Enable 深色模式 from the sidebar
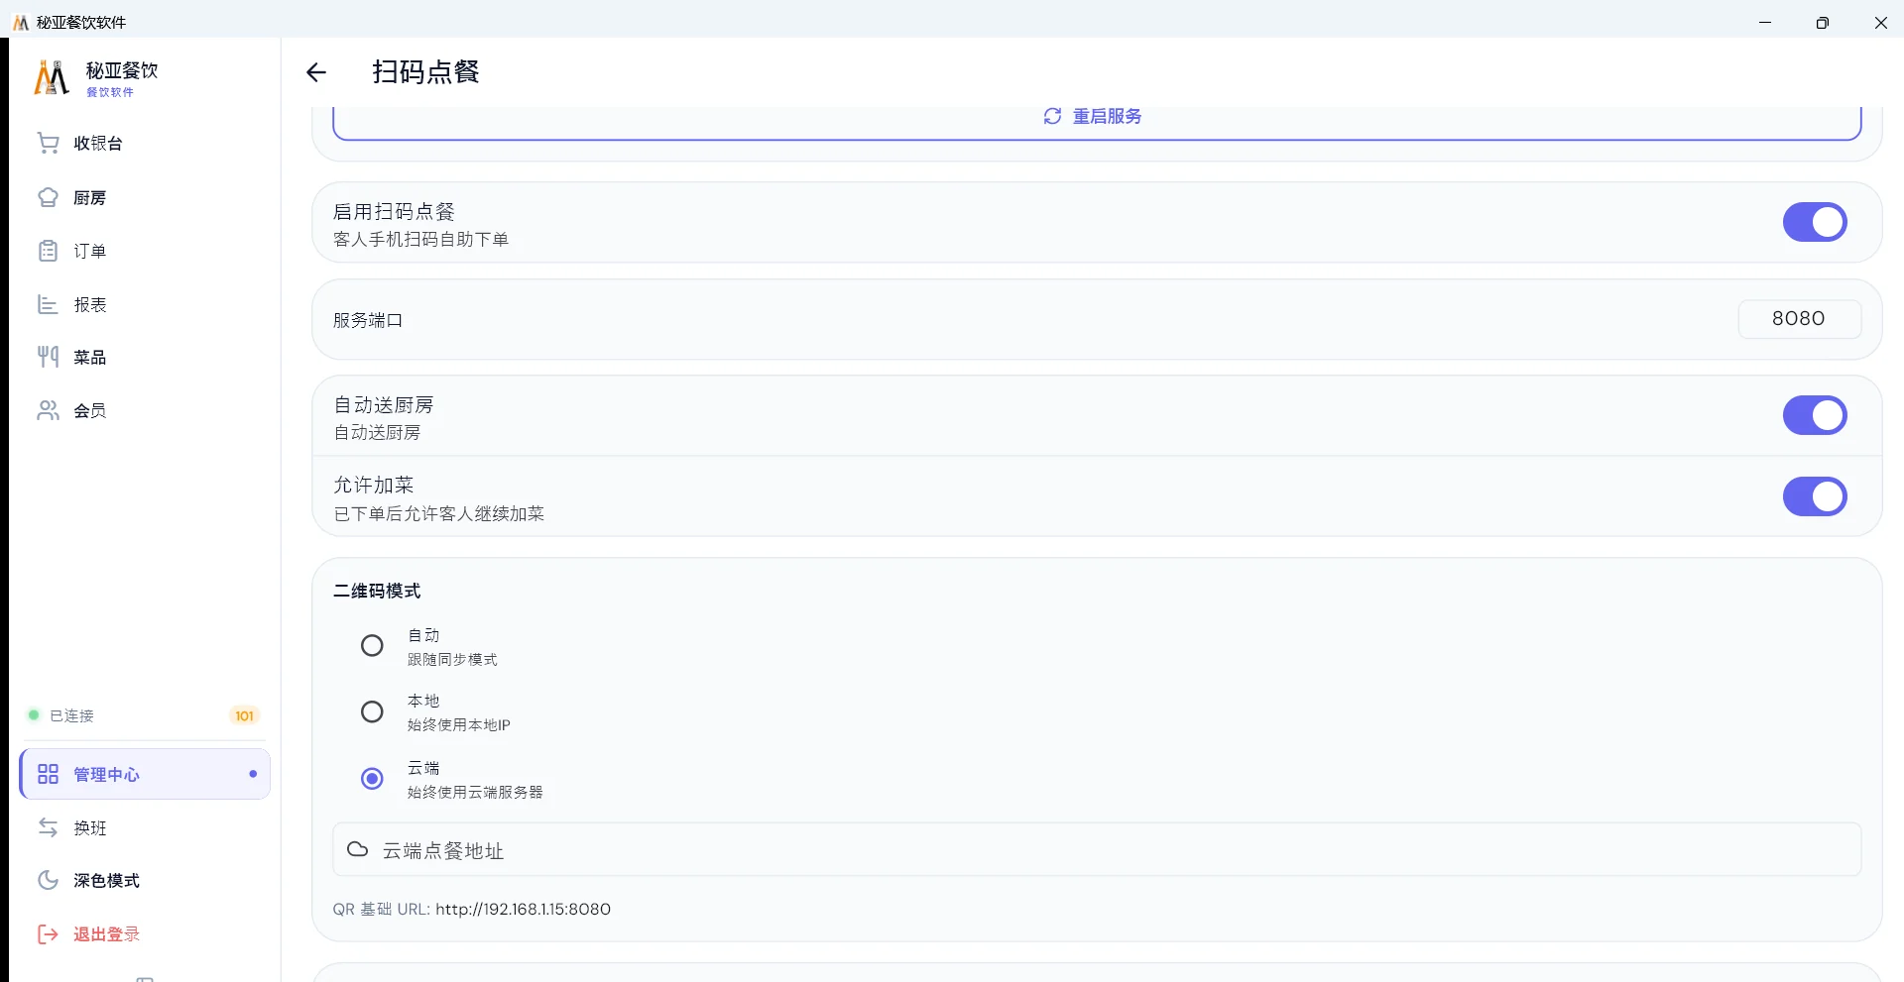The height and width of the screenshot is (982, 1904). point(145,880)
